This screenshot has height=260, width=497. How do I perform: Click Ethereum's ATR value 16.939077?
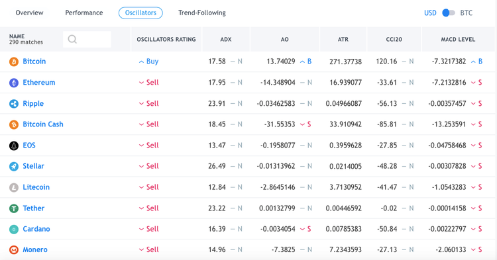[x=345, y=83]
